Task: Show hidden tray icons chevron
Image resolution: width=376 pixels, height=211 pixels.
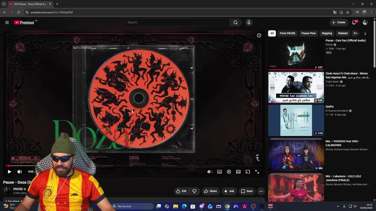Action: click(338, 206)
